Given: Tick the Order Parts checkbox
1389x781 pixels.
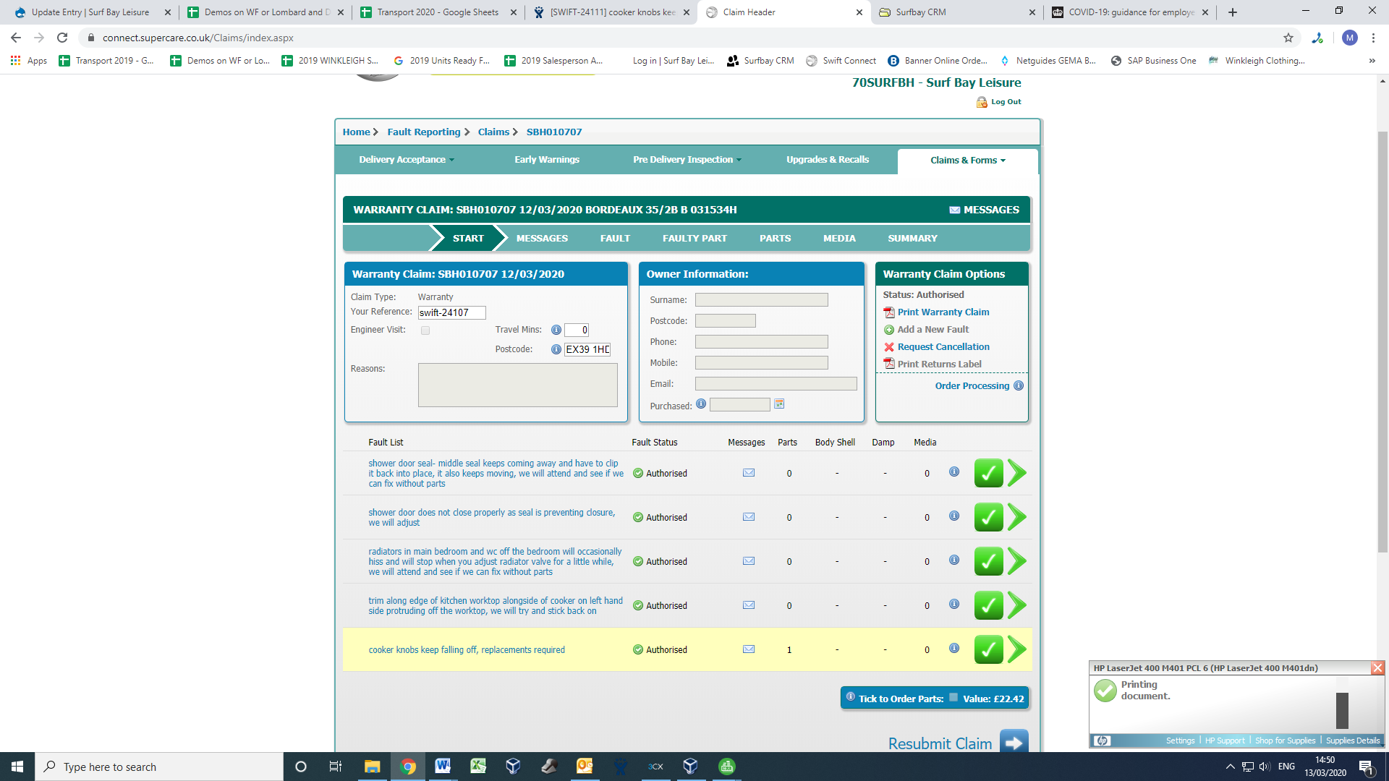Looking at the screenshot, I should point(953,698).
